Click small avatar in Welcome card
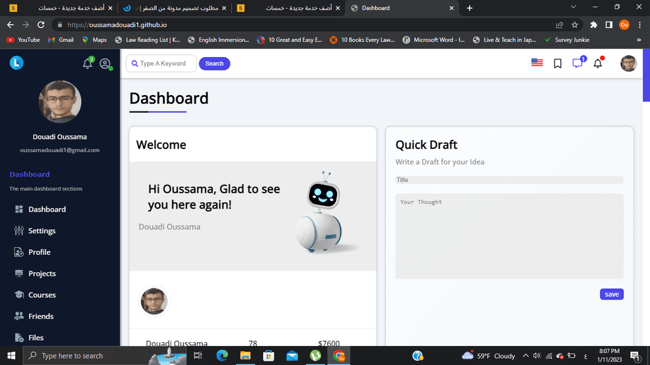Image resolution: width=650 pixels, height=365 pixels. click(x=154, y=301)
